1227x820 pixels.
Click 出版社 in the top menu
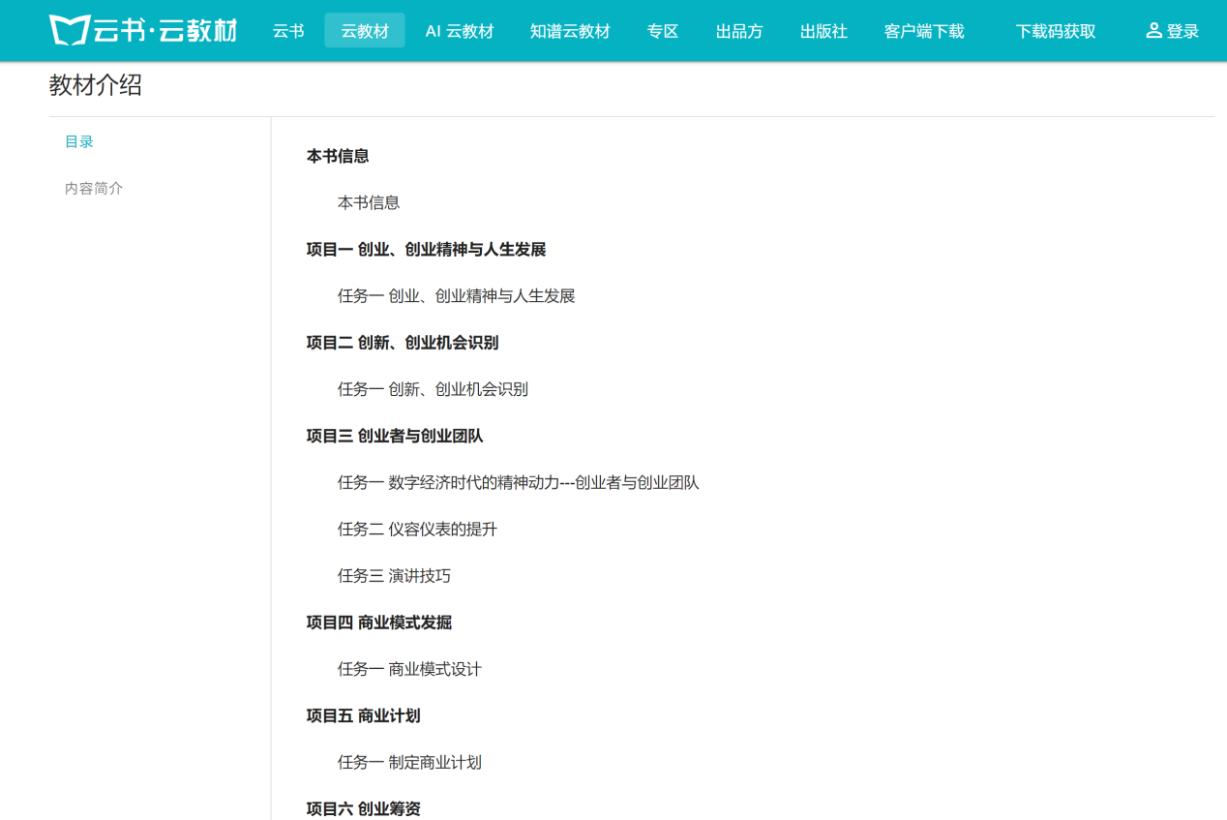823,31
